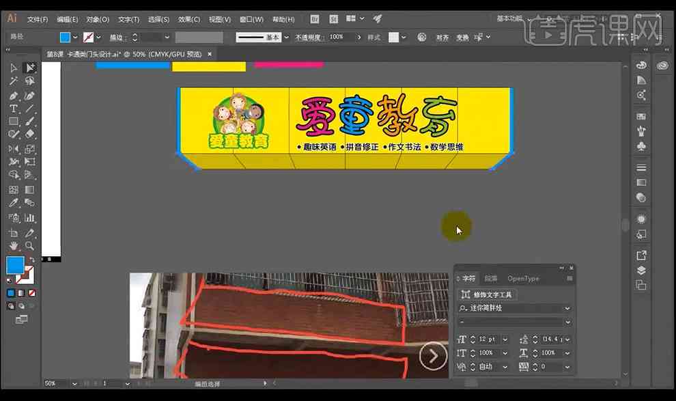676x401 pixels.
Task: Activate the Hand tool
Action: point(14,246)
